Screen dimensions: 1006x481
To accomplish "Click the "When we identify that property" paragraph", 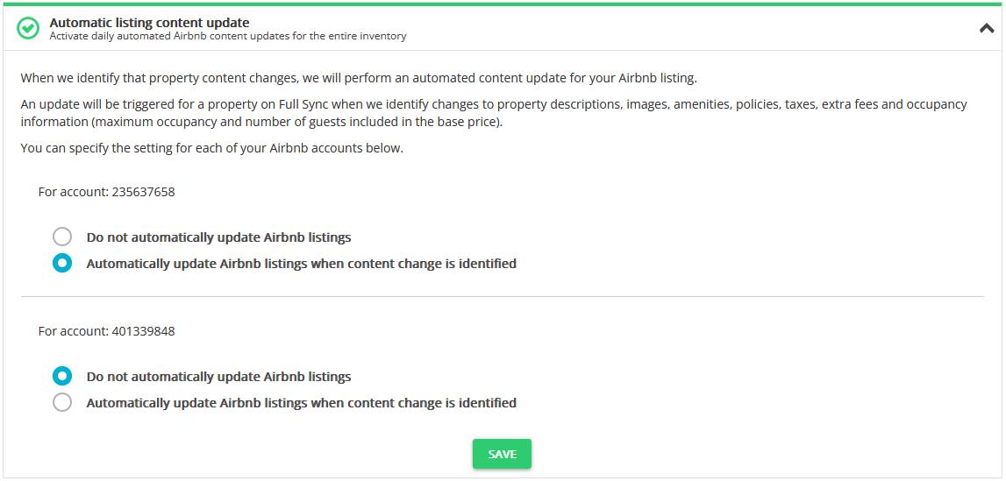I will point(358,78).
